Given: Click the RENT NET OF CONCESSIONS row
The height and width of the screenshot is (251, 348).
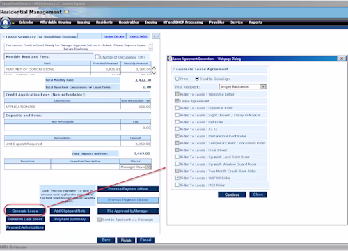Looking at the screenshot, I should tap(78, 70).
